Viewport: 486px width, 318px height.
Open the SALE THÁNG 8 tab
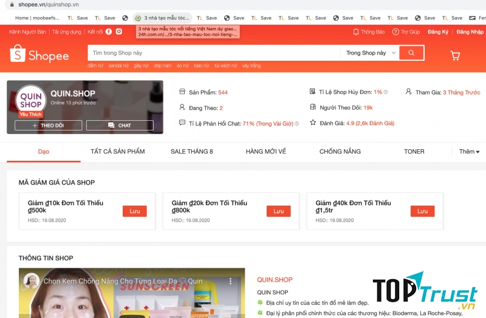[x=192, y=151]
